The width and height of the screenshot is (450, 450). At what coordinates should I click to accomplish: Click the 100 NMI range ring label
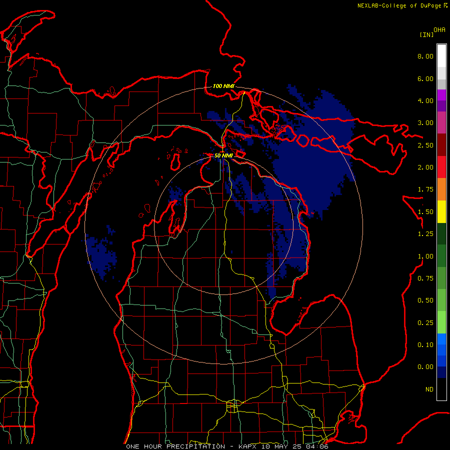tap(223, 86)
